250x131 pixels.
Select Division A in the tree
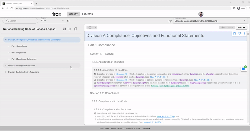point(42,40)
